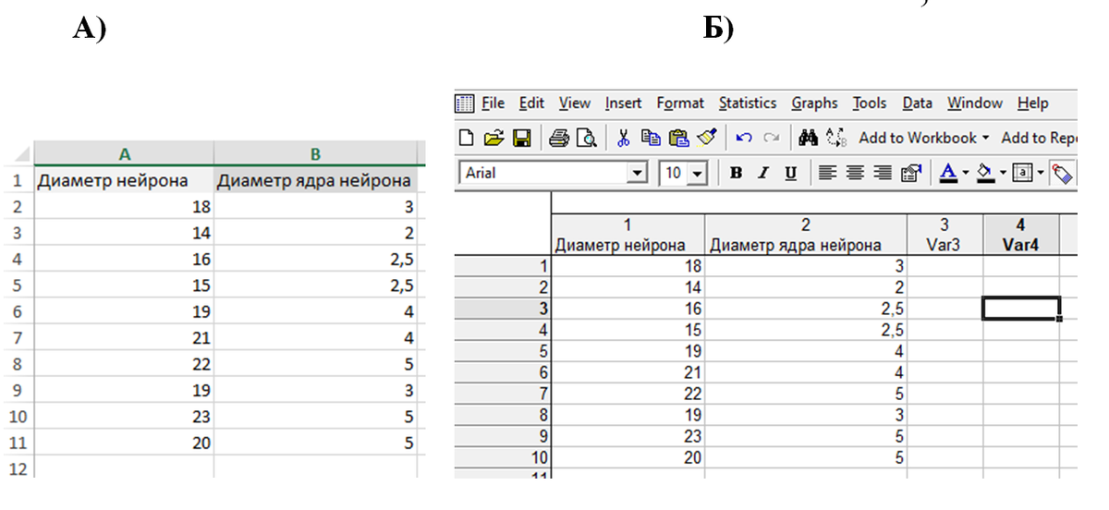Click the Print icon in toolbar
The height and width of the screenshot is (510, 1109).
pos(559,139)
